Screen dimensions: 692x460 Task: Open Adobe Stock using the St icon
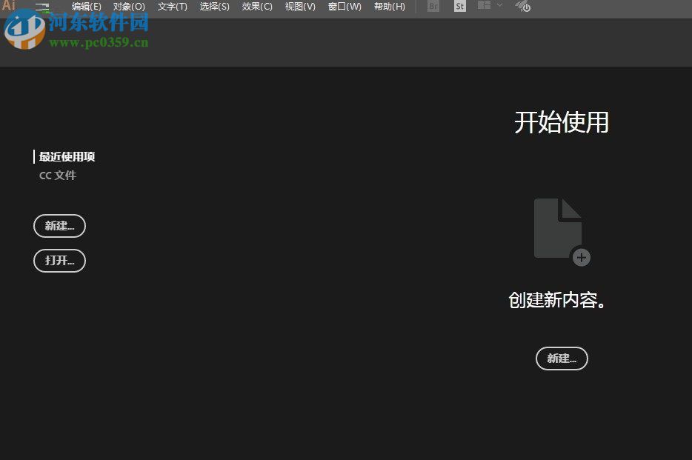tap(459, 6)
